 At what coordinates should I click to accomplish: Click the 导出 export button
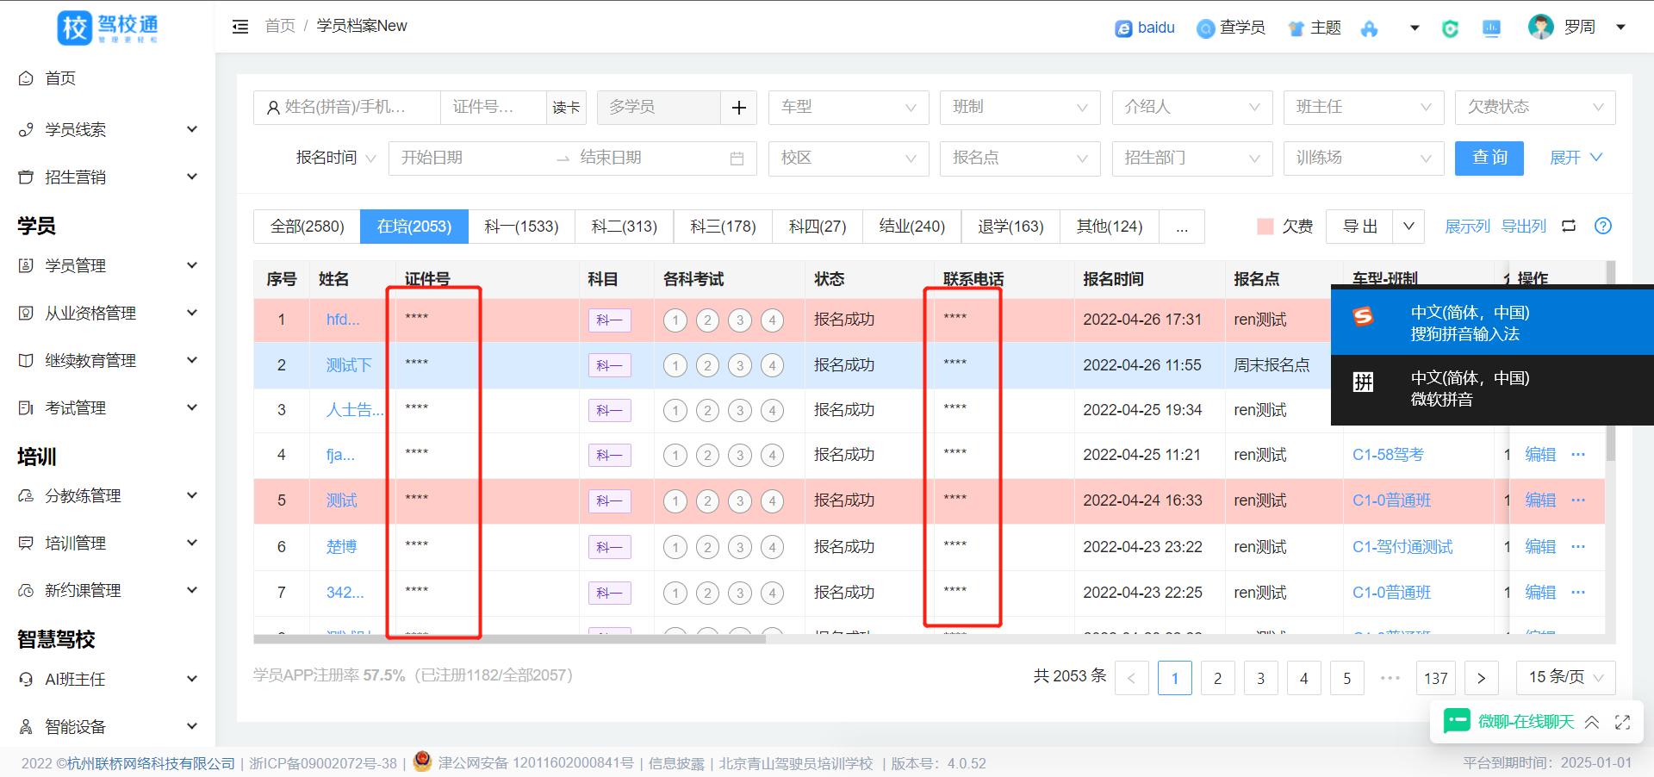[x=1360, y=227]
